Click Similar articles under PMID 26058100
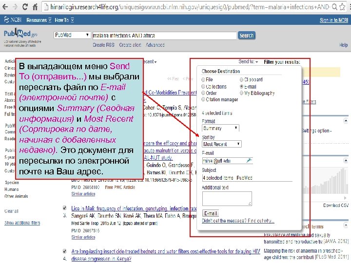The image size is (351, 263). tap(83, 194)
